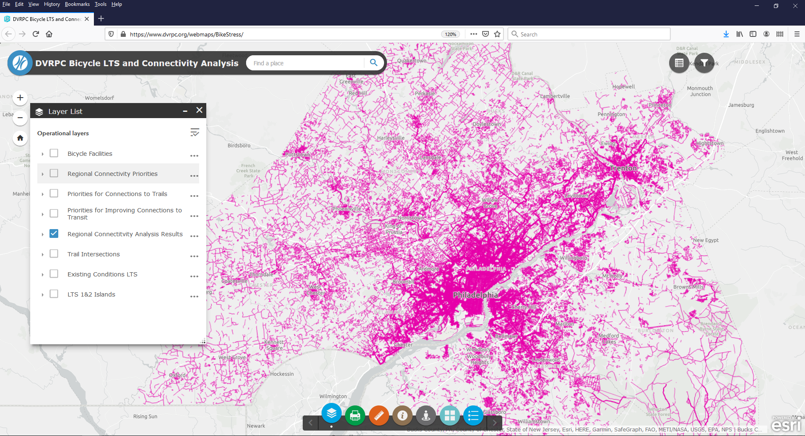Enable the Bicycle Facilities layer checkbox
The height and width of the screenshot is (436, 805).
(54, 153)
